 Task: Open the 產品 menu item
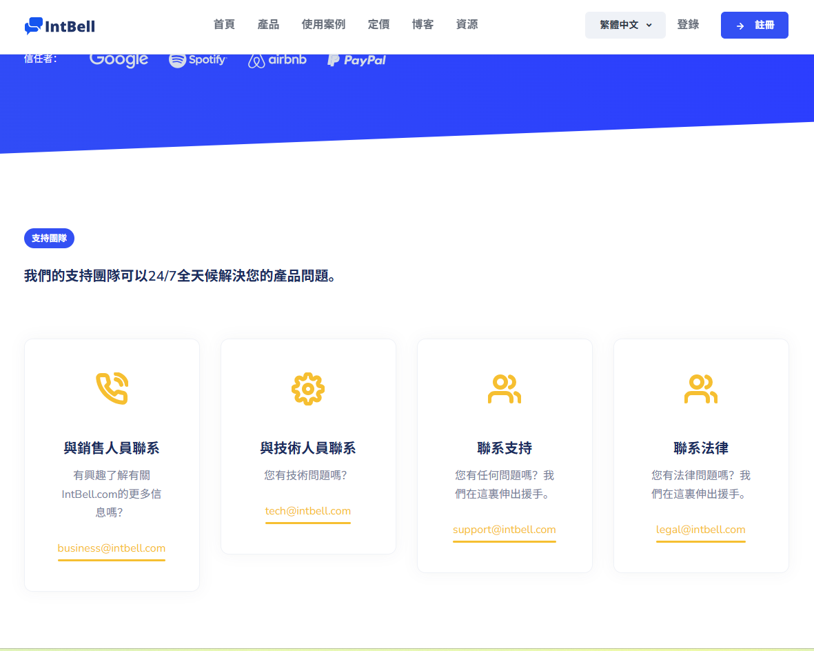tap(268, 24)
